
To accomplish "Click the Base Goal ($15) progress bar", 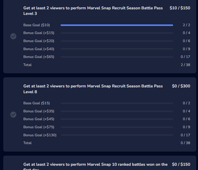I will point(117,103).
